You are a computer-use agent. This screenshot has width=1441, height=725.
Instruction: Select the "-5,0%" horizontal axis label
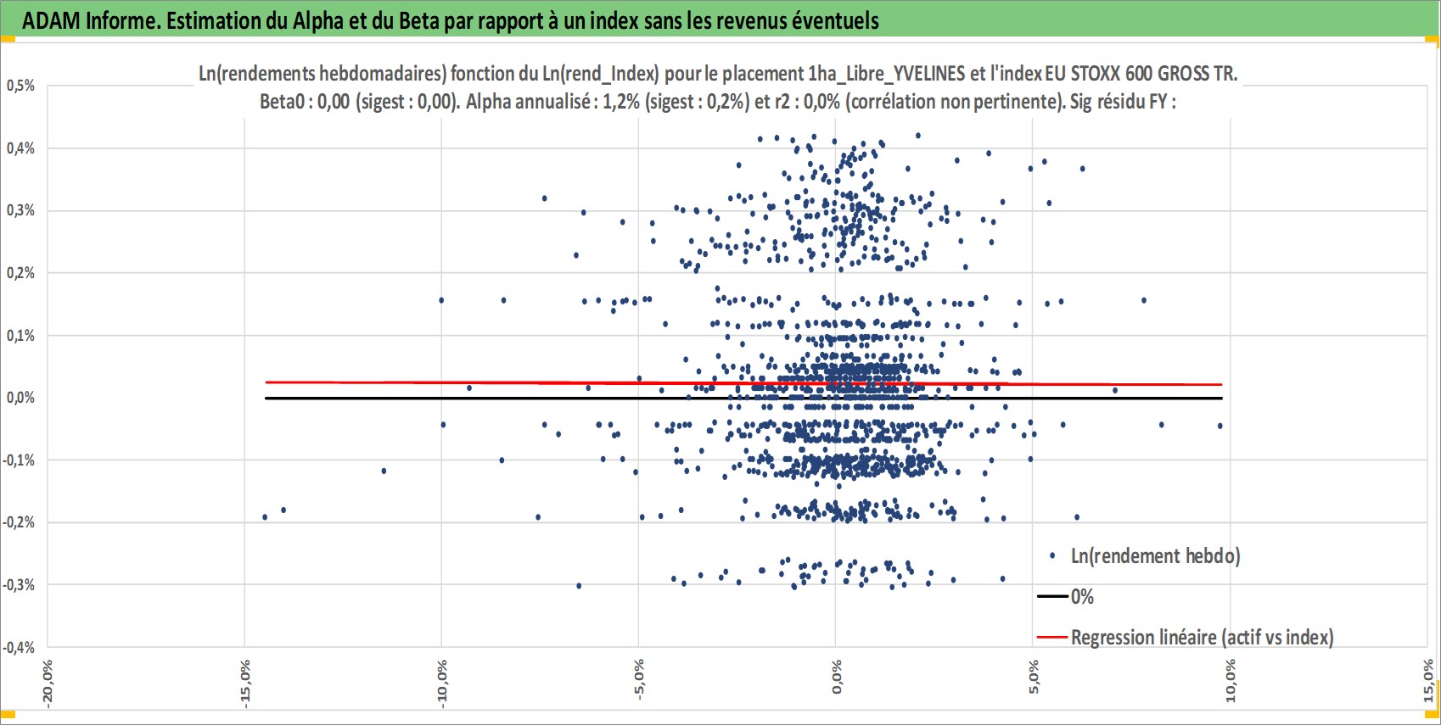639,678
